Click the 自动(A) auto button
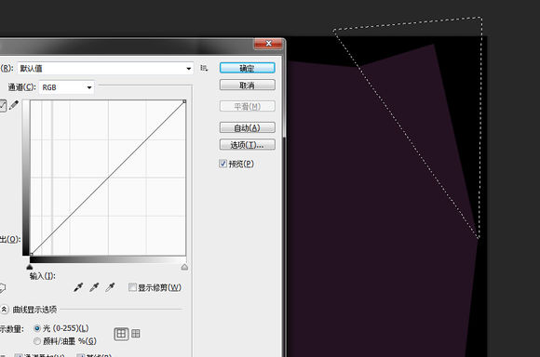540x357 pixels. [x=248, y=128]
